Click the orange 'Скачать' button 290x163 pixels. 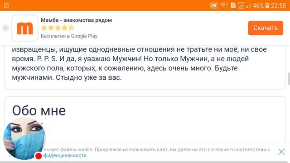tap(266, 28)
